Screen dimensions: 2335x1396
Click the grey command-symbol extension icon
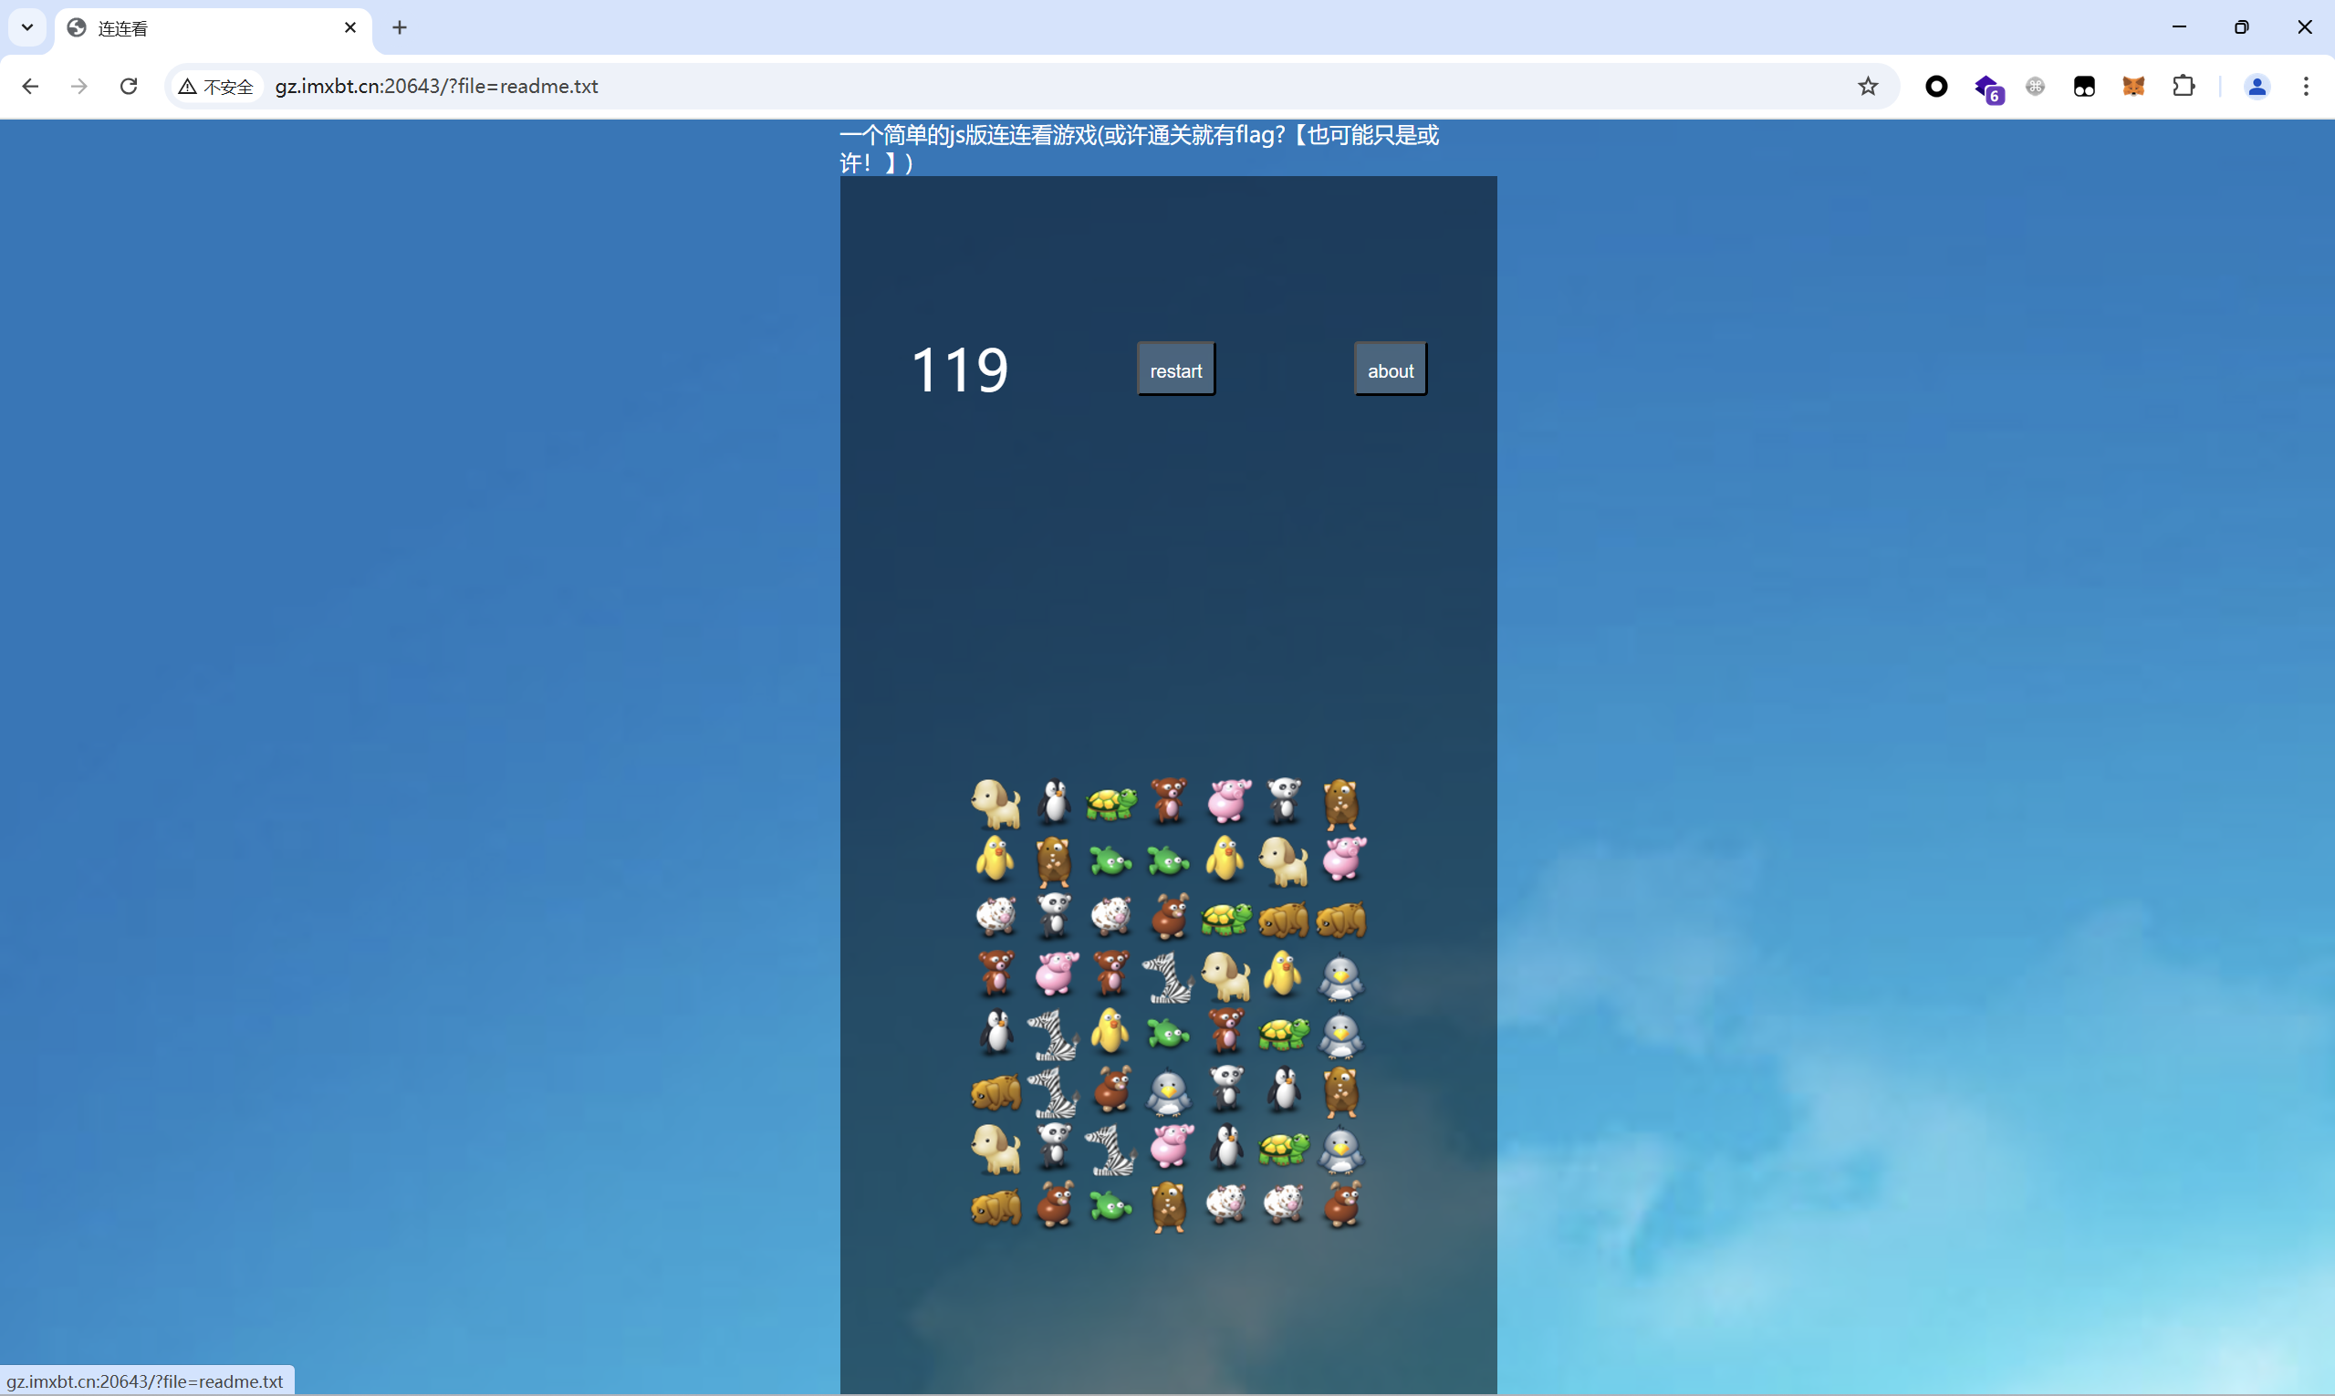click(2035, 87)
